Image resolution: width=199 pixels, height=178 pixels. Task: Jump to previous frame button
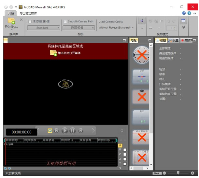click(57, 130)
